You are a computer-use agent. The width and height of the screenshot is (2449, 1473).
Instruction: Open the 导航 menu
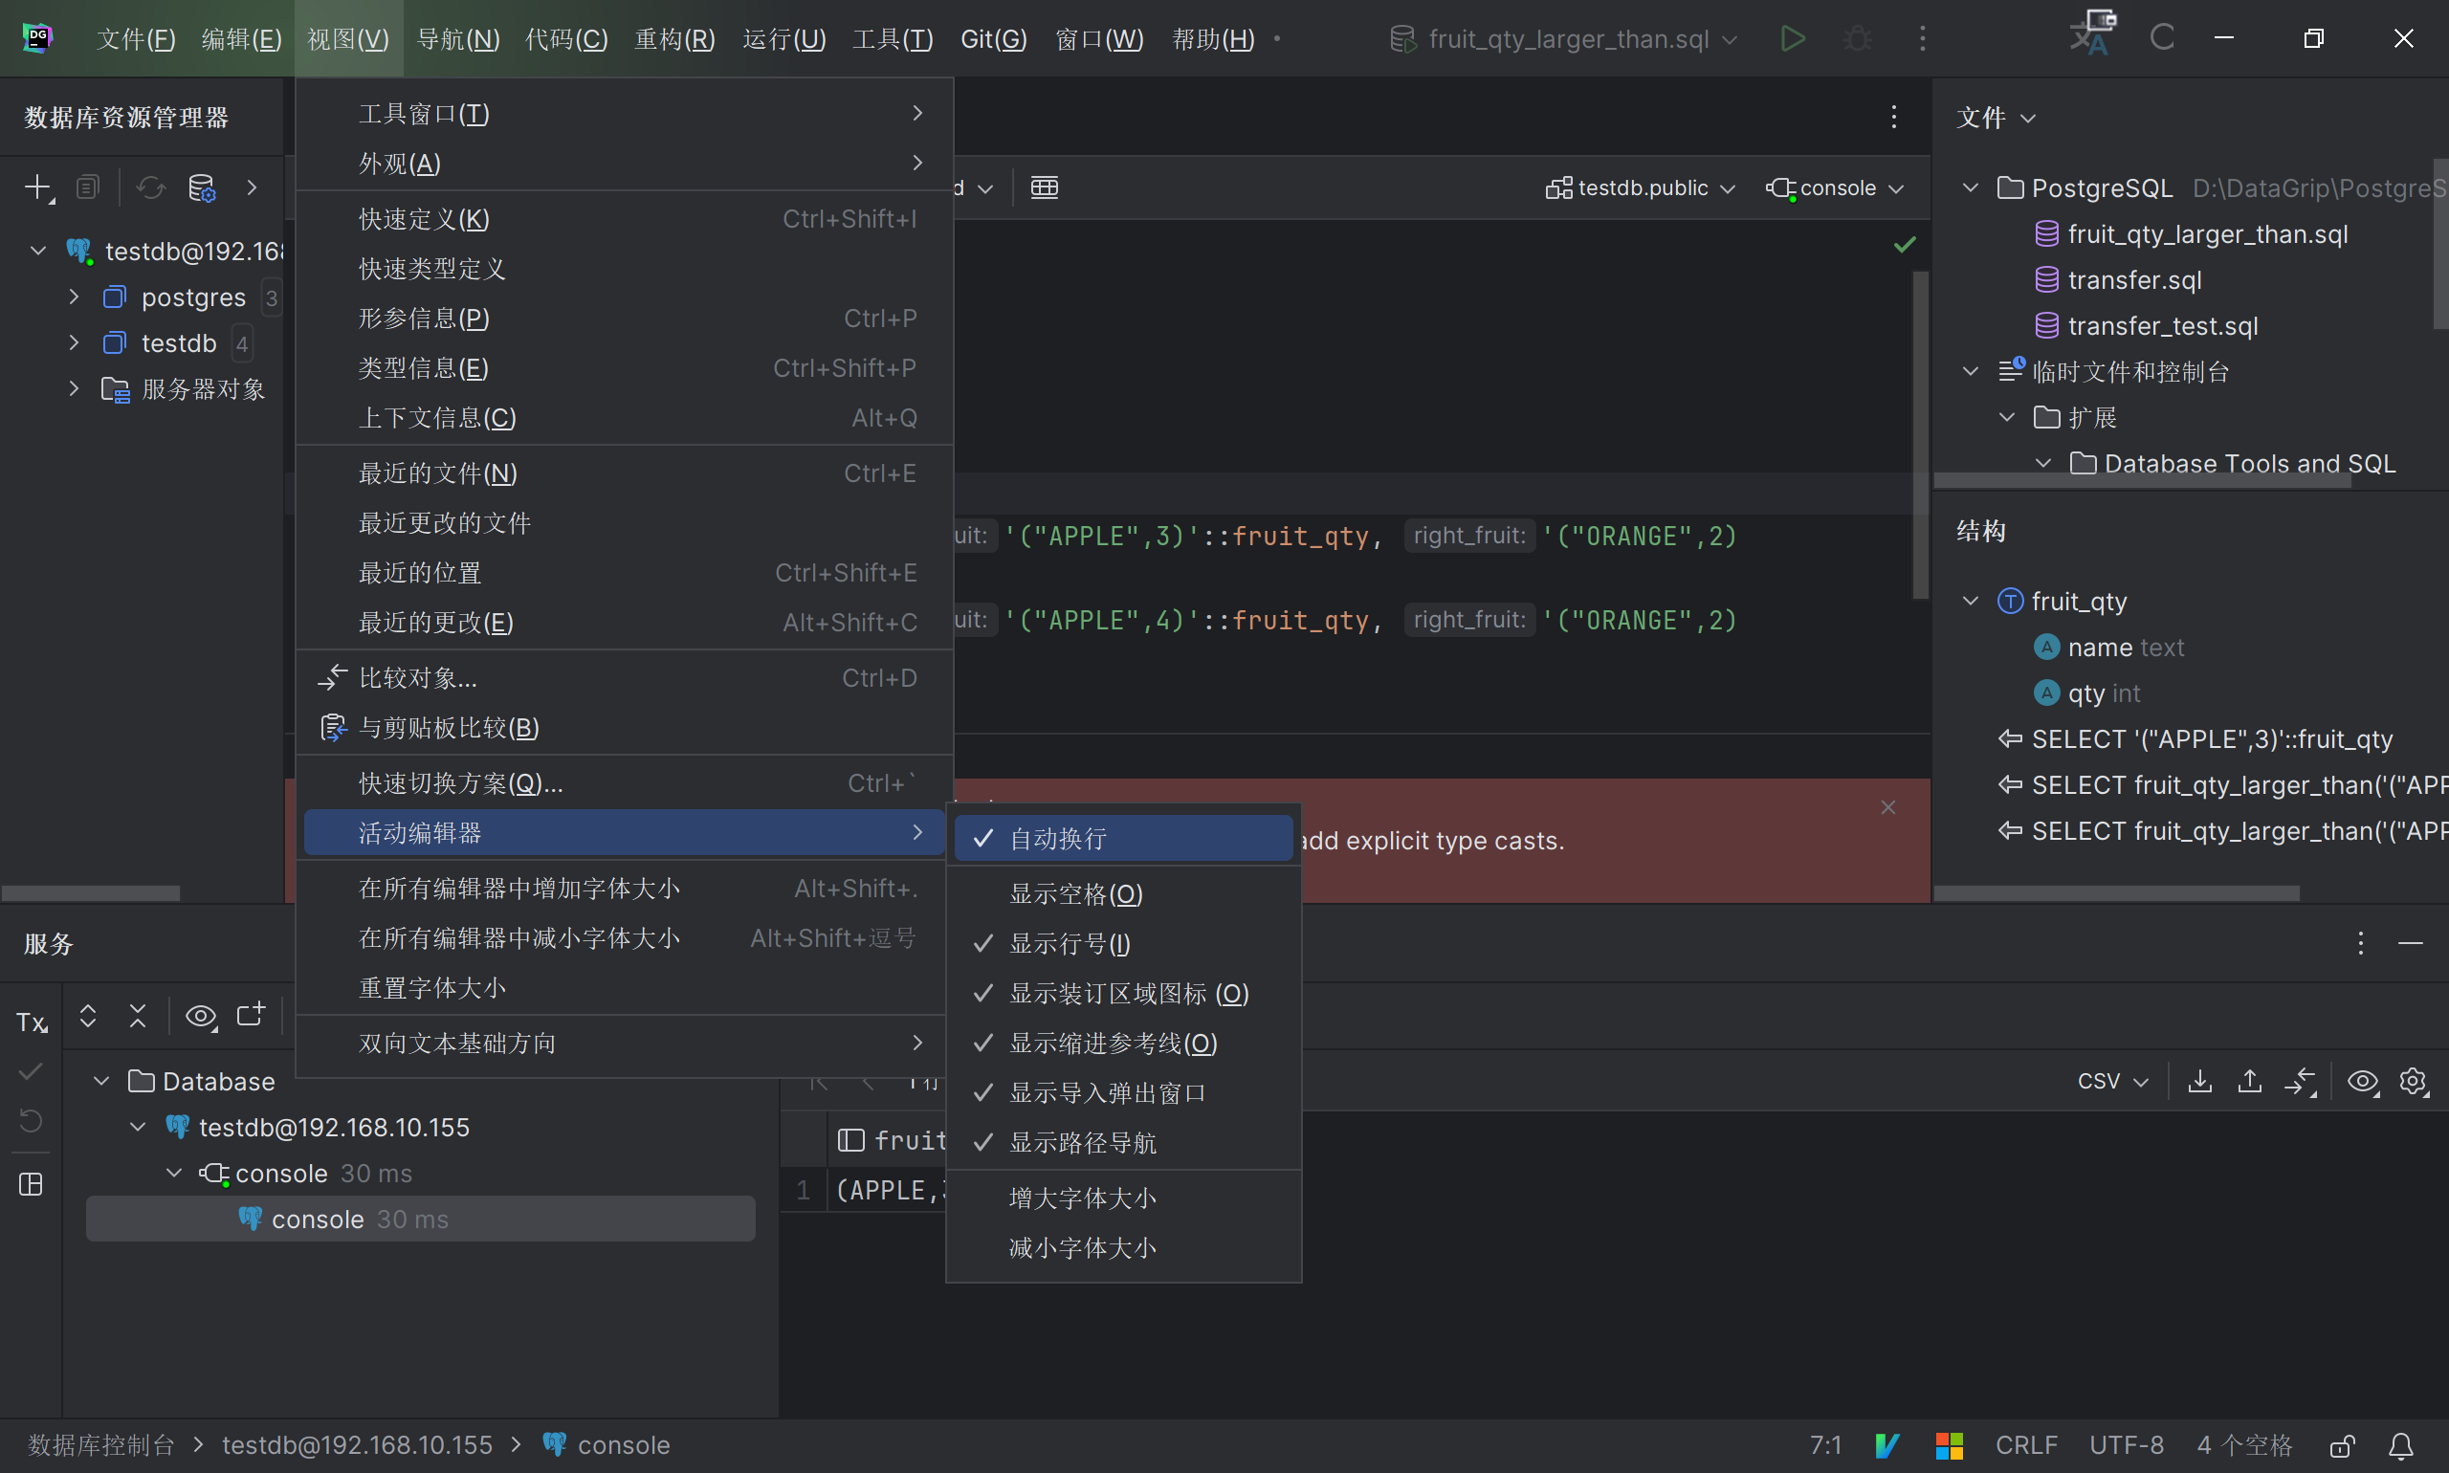[x=457, y=38]
